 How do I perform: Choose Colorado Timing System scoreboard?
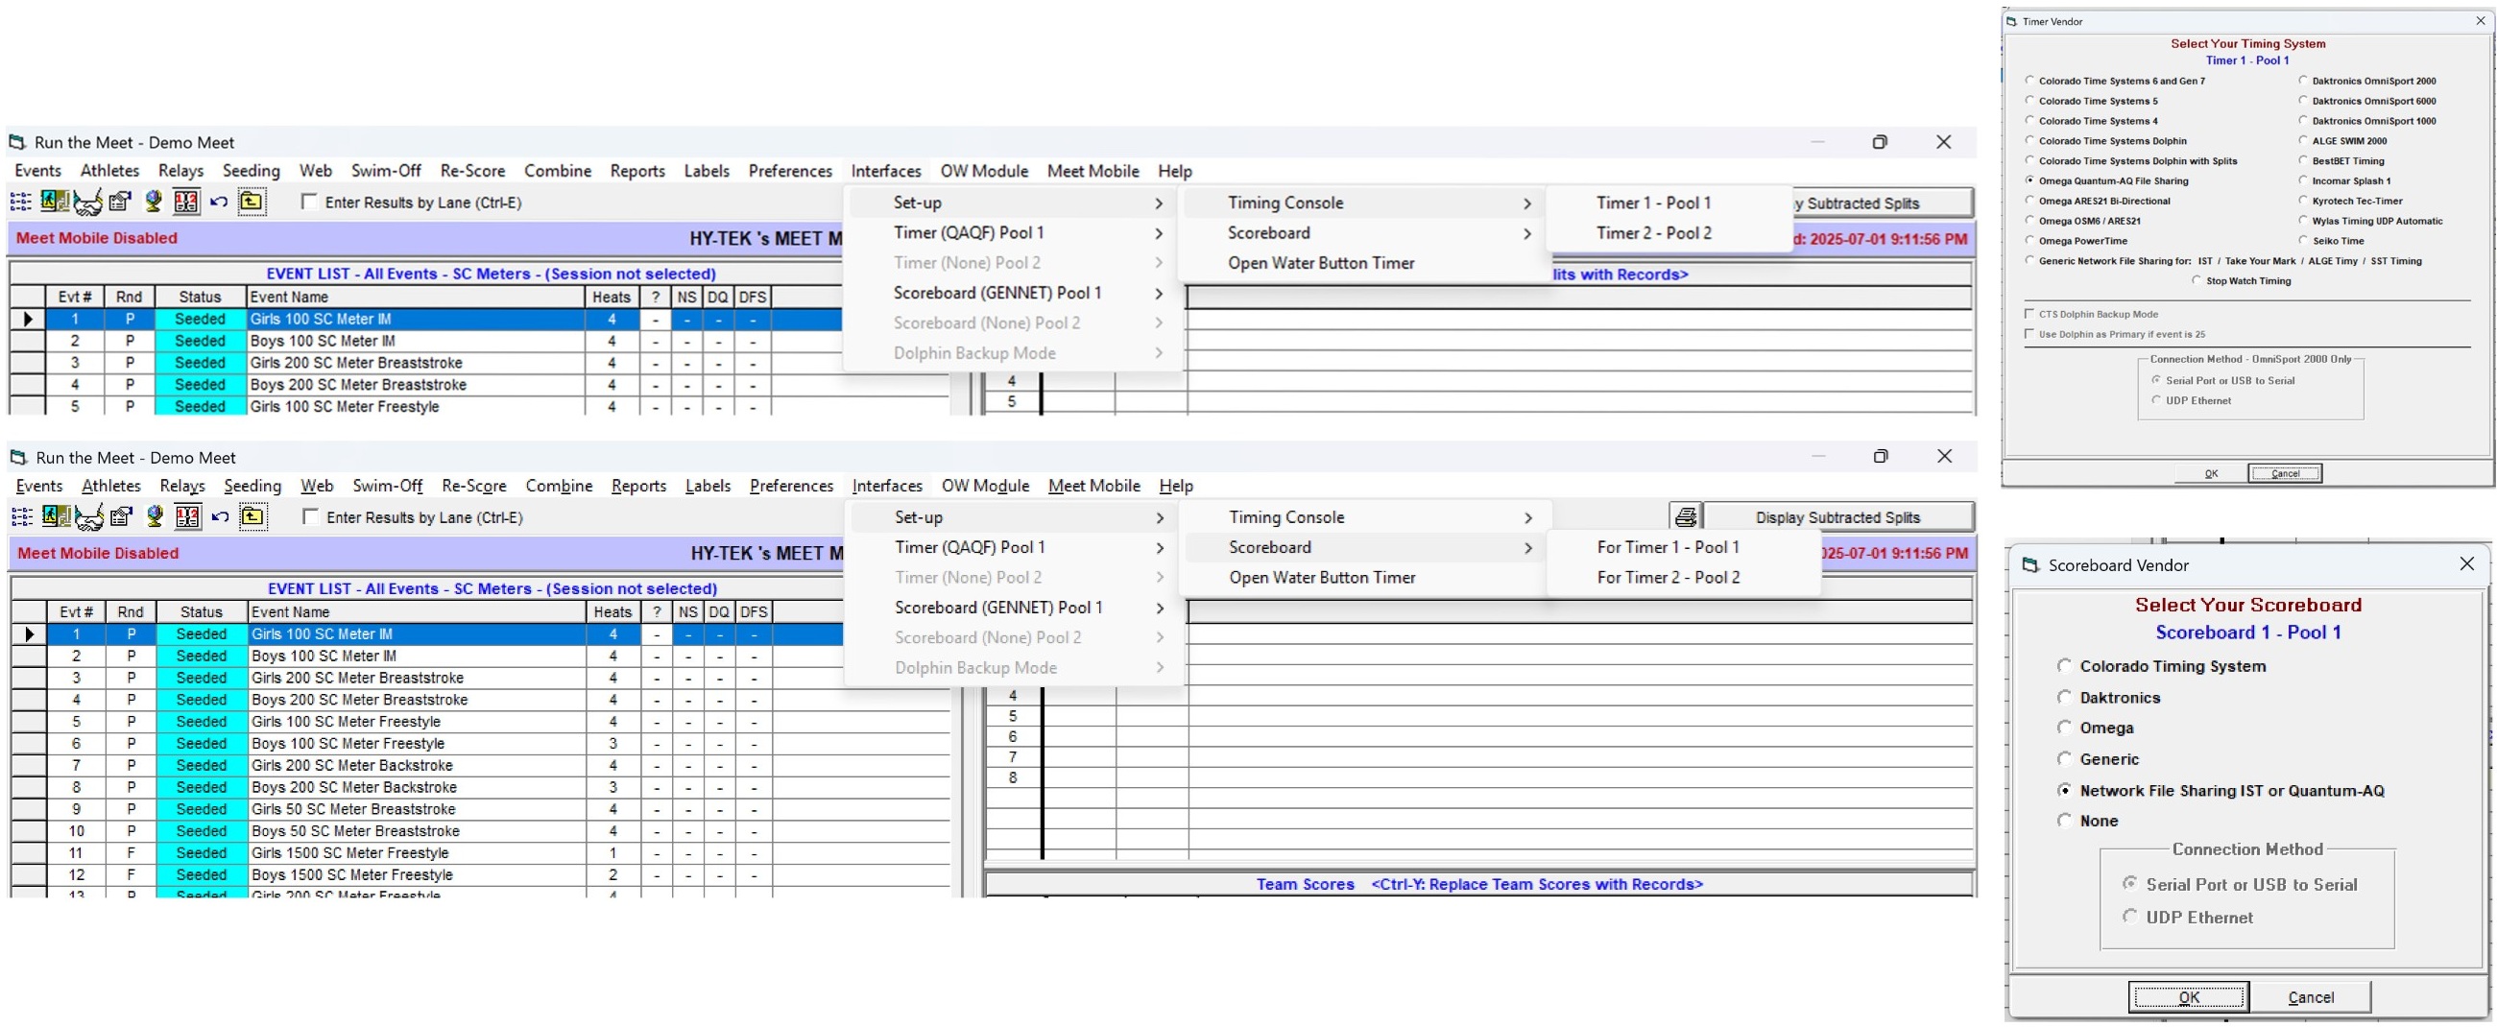coord(2064,665)
